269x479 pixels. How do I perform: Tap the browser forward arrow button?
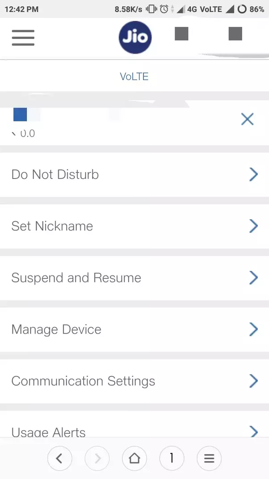[x=97, y=458]
